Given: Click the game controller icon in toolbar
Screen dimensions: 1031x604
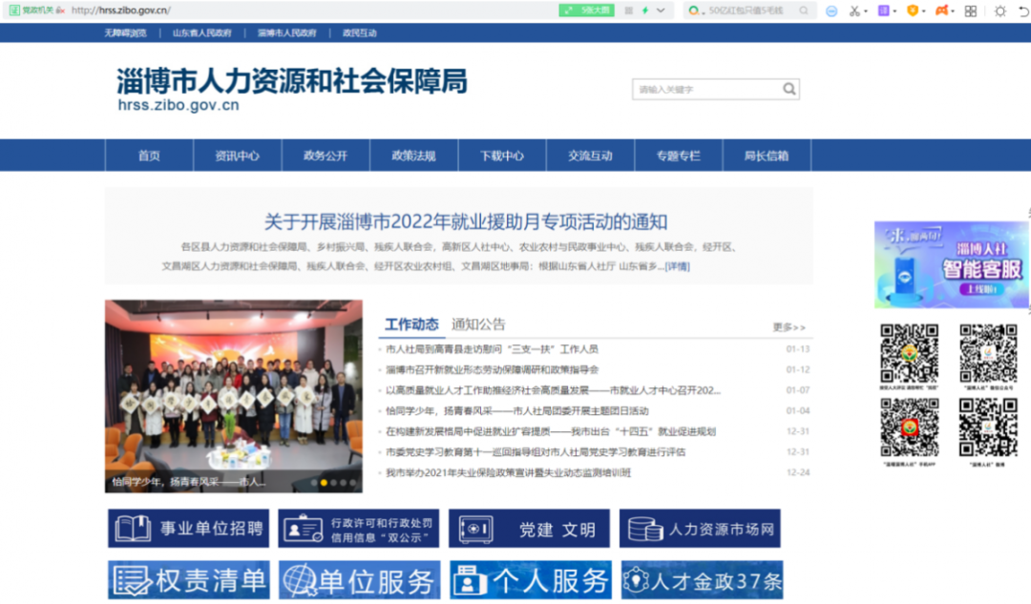Looking at the screenshot, I should pos(940,10).
